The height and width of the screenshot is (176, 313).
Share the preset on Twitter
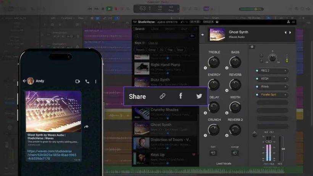(x=199, y=96)
